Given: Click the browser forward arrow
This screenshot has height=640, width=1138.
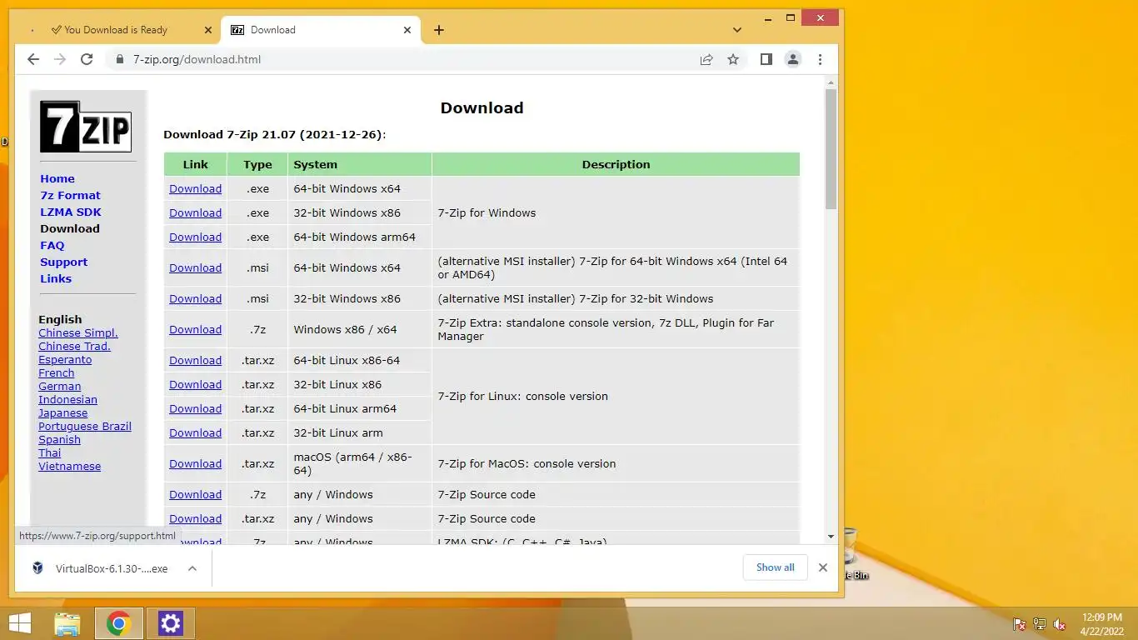Looking at the screenshot, I should click(60, 59).
